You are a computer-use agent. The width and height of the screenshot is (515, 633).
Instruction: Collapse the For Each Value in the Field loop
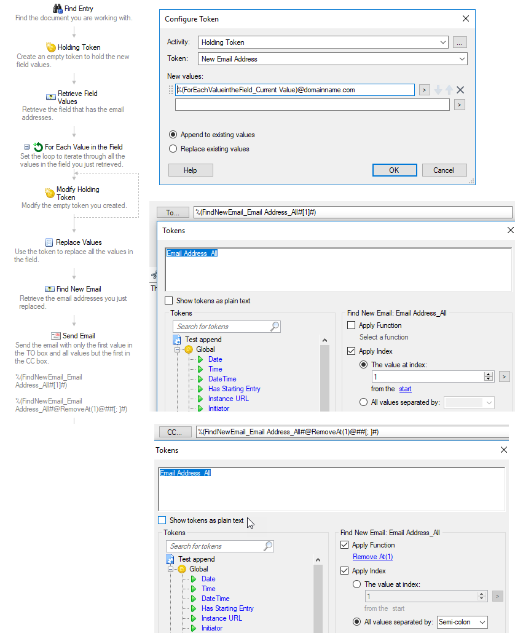point(26,147)
